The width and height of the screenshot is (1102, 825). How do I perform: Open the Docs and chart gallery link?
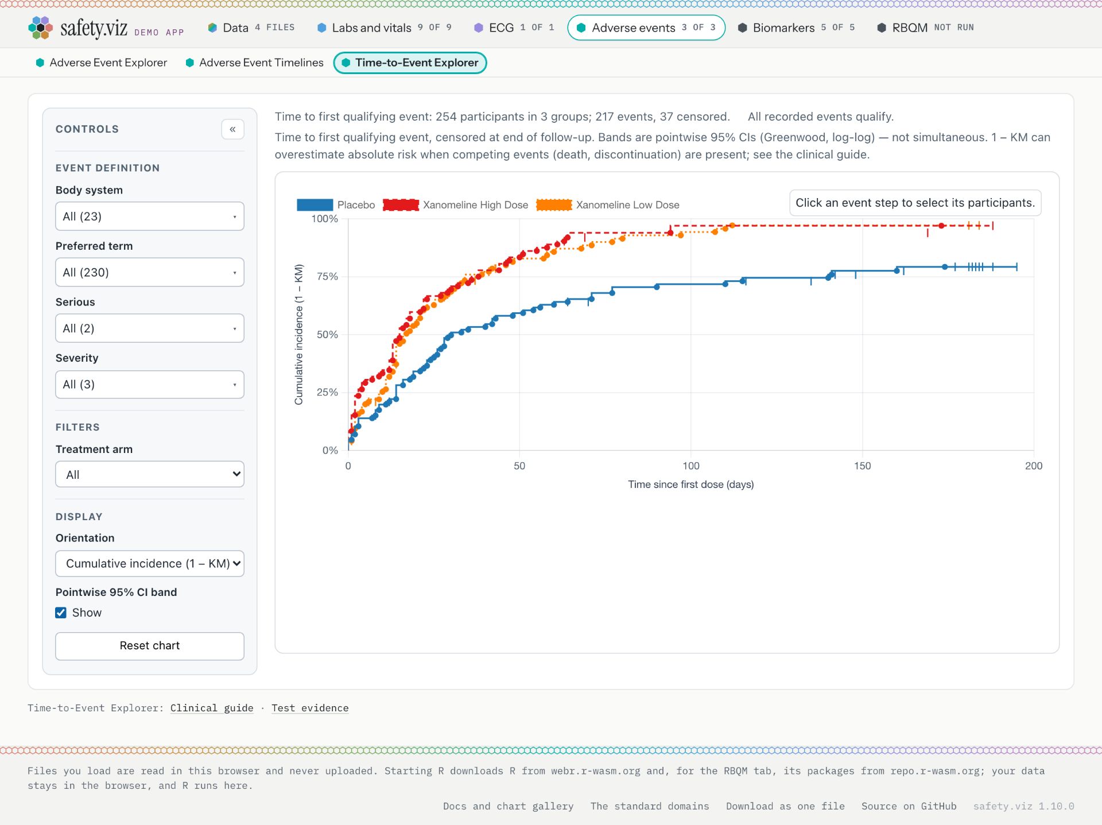point(508,806)
